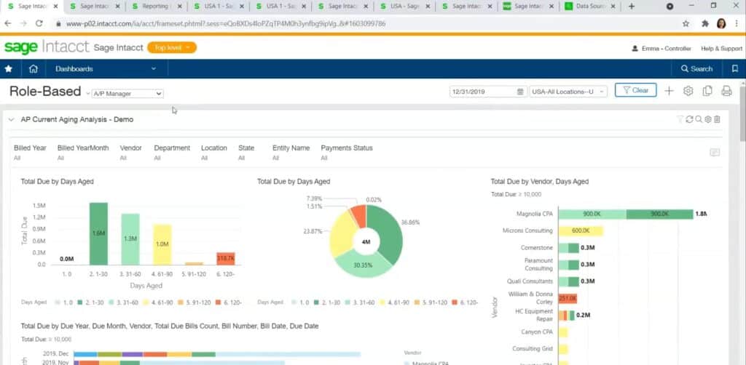Click the 6. 120- bar-chart legend swatch

(x=217, y=302)
